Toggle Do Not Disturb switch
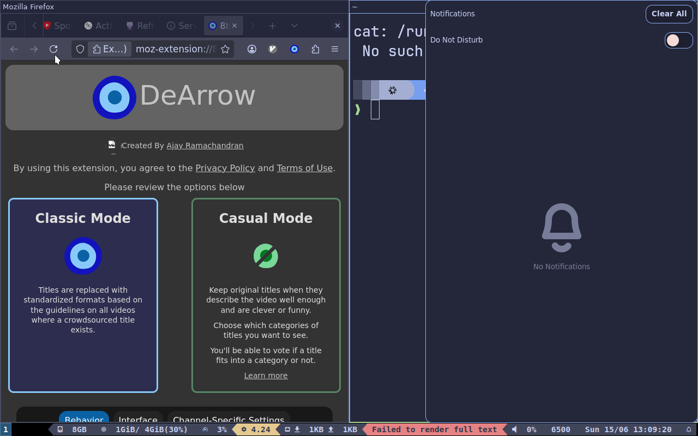 678,40
